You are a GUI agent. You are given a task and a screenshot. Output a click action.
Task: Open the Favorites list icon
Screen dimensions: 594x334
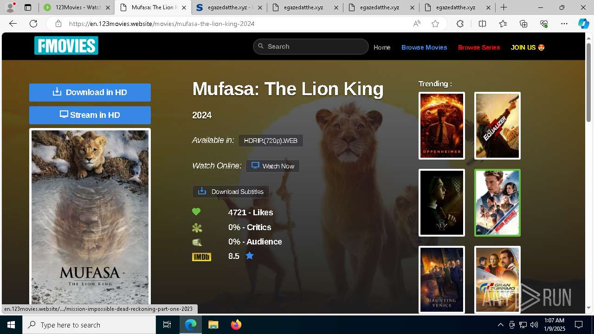coord(503,24)
